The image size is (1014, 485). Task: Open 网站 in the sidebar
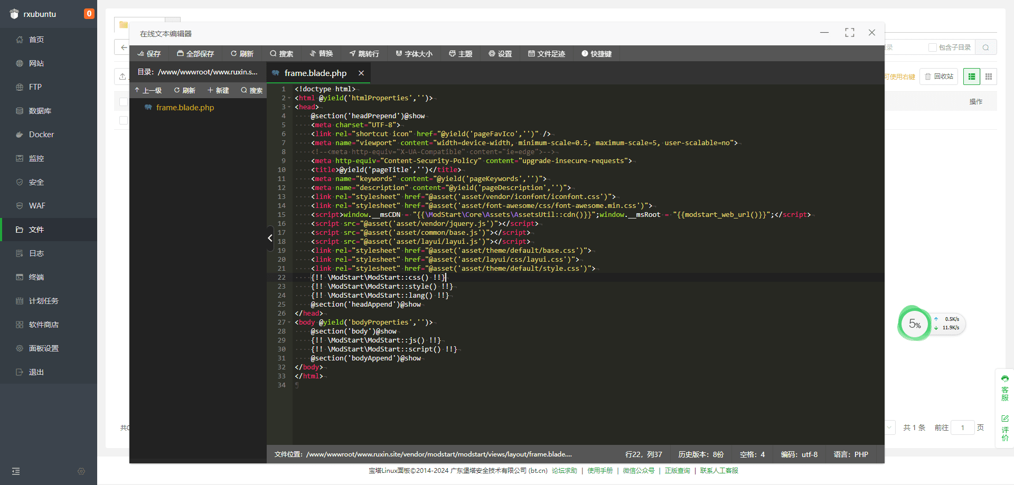tap(36, 63)
